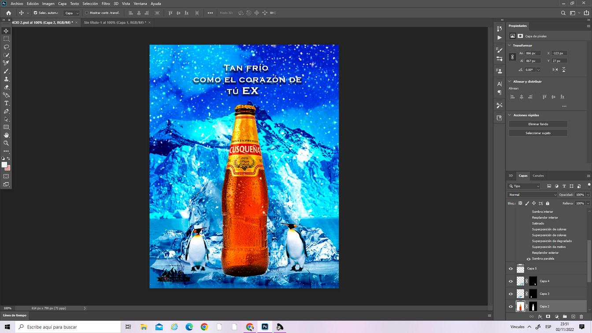Delete layer with trash icon

(x=581, y=317)
